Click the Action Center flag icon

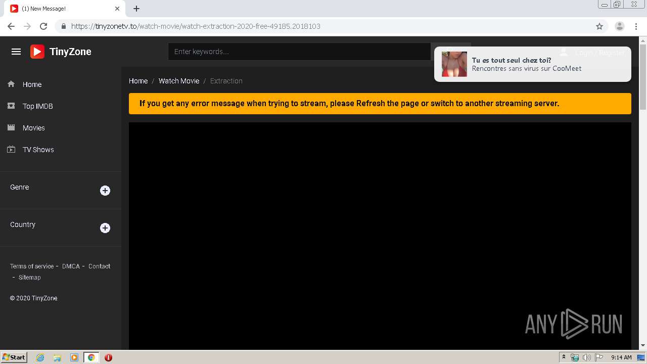point(598,357)
